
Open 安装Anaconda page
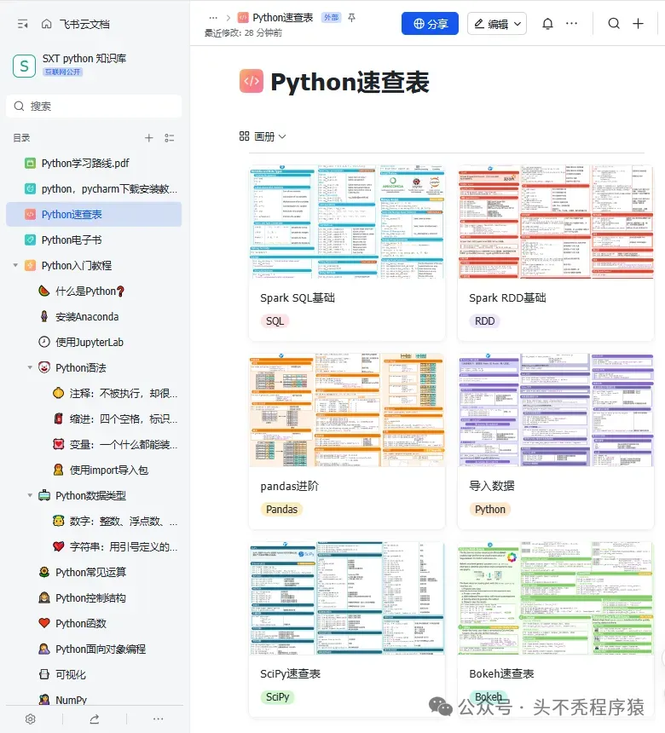click(87, 316)
